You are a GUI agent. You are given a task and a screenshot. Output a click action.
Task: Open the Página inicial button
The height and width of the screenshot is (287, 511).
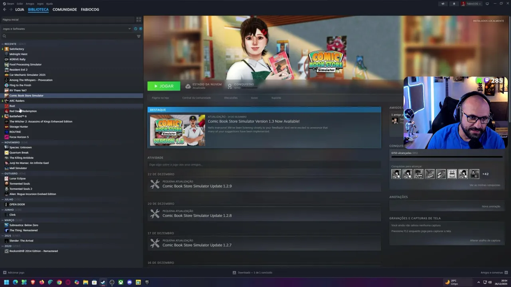tap(67, 20)
